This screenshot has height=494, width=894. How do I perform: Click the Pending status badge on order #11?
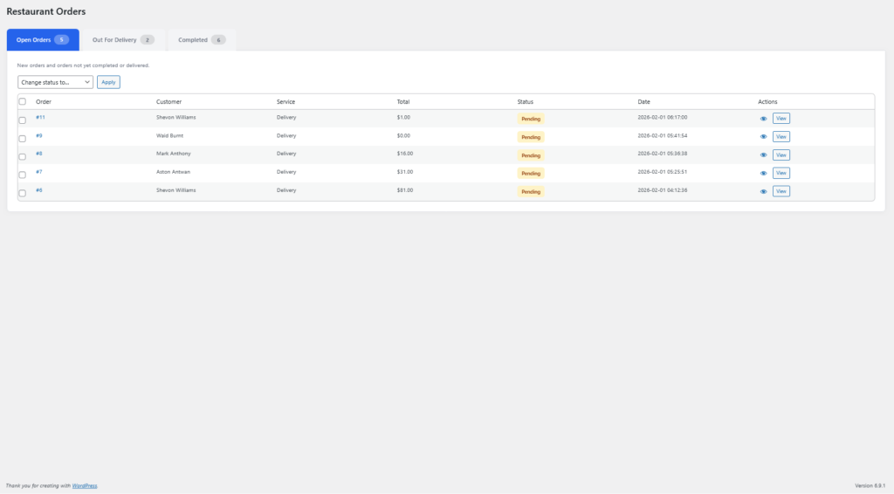point(530,119)
